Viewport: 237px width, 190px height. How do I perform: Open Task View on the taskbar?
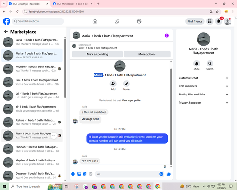pos(67,186)
